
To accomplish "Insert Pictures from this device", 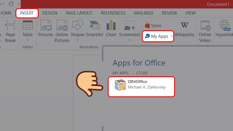I will [46, 29].
